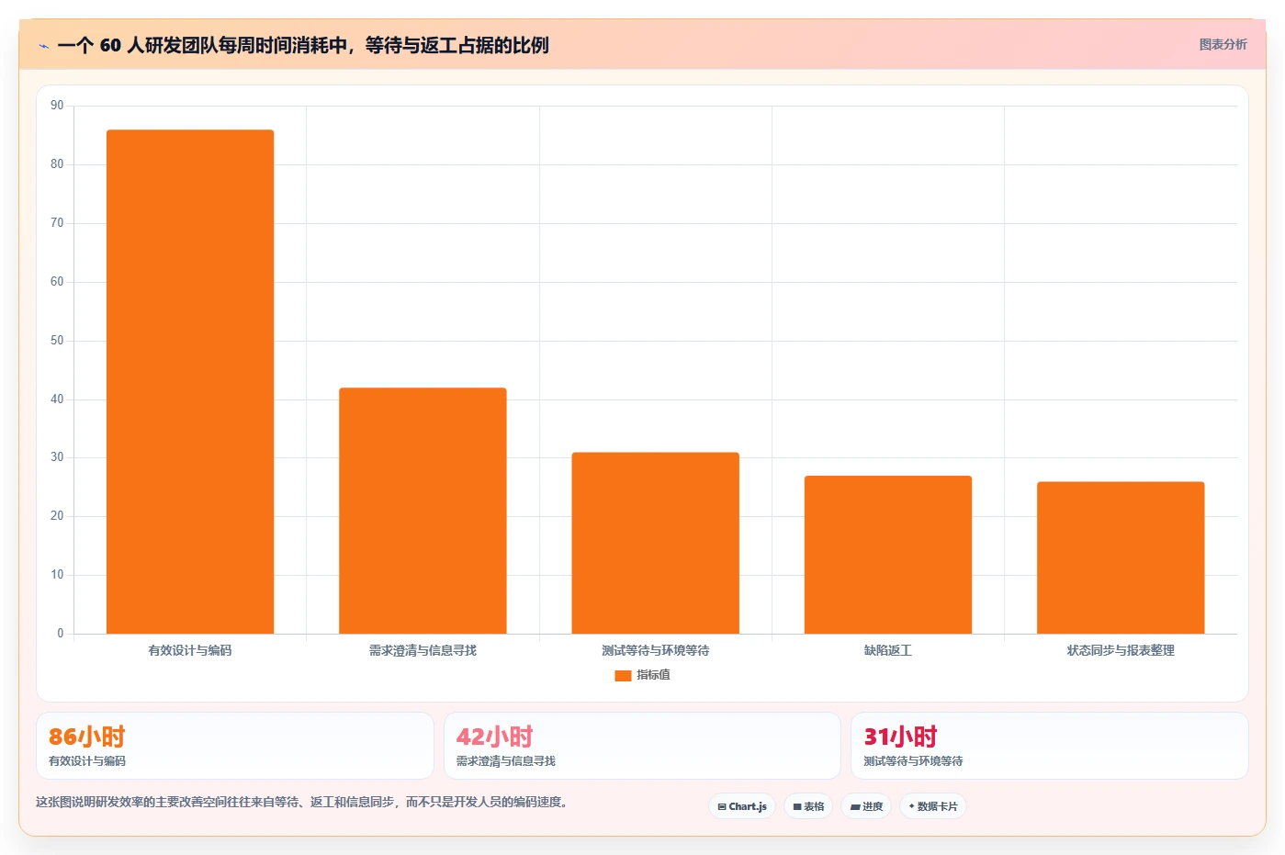1285x855 pixels.
Task: Toggle the 指标值 legend color swatch
Action: coord(623,675)
